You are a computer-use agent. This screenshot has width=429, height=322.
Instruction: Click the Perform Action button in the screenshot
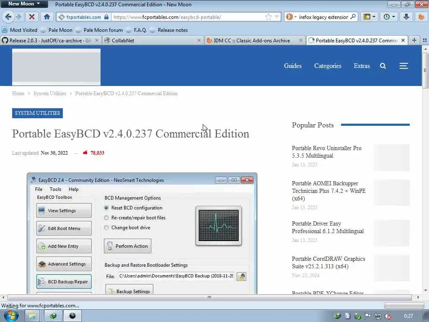pyautogui.click(x=127, y=246)
